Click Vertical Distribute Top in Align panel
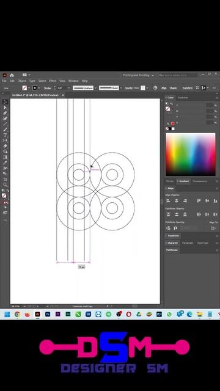 [x=169, y=214]
